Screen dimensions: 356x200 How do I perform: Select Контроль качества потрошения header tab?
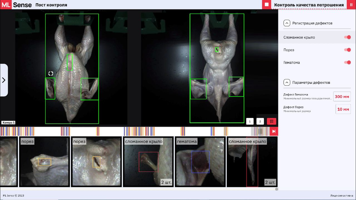click(309, 5)
